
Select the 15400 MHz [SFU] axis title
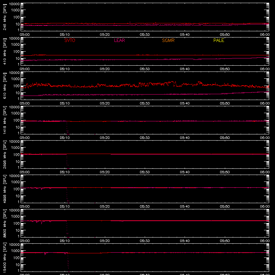point(4,257)
